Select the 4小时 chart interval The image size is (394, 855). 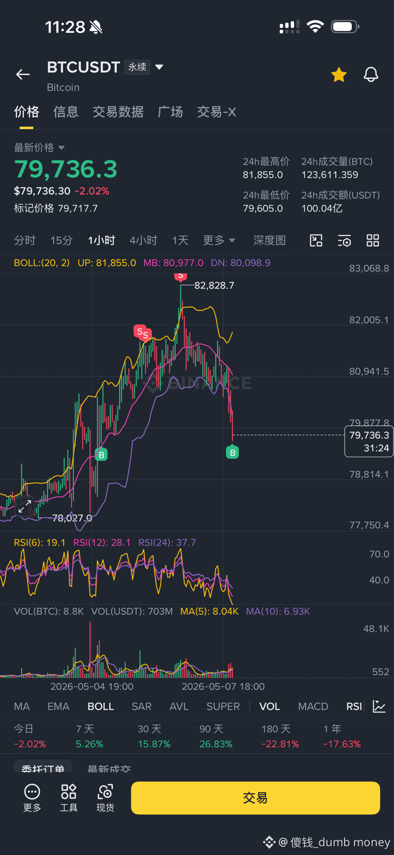coord(143,241)
